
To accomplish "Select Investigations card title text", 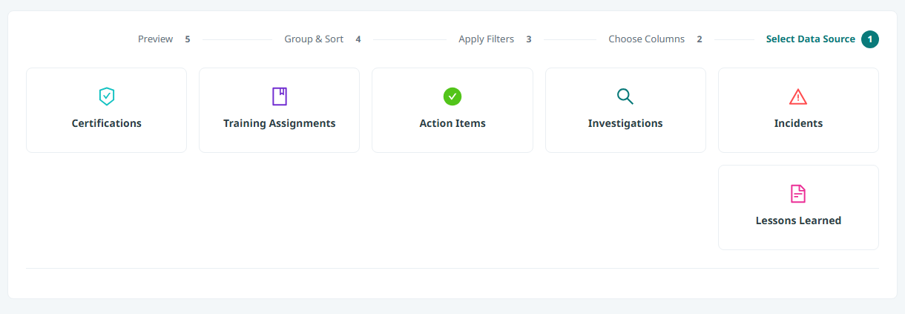I will point(625,123).
